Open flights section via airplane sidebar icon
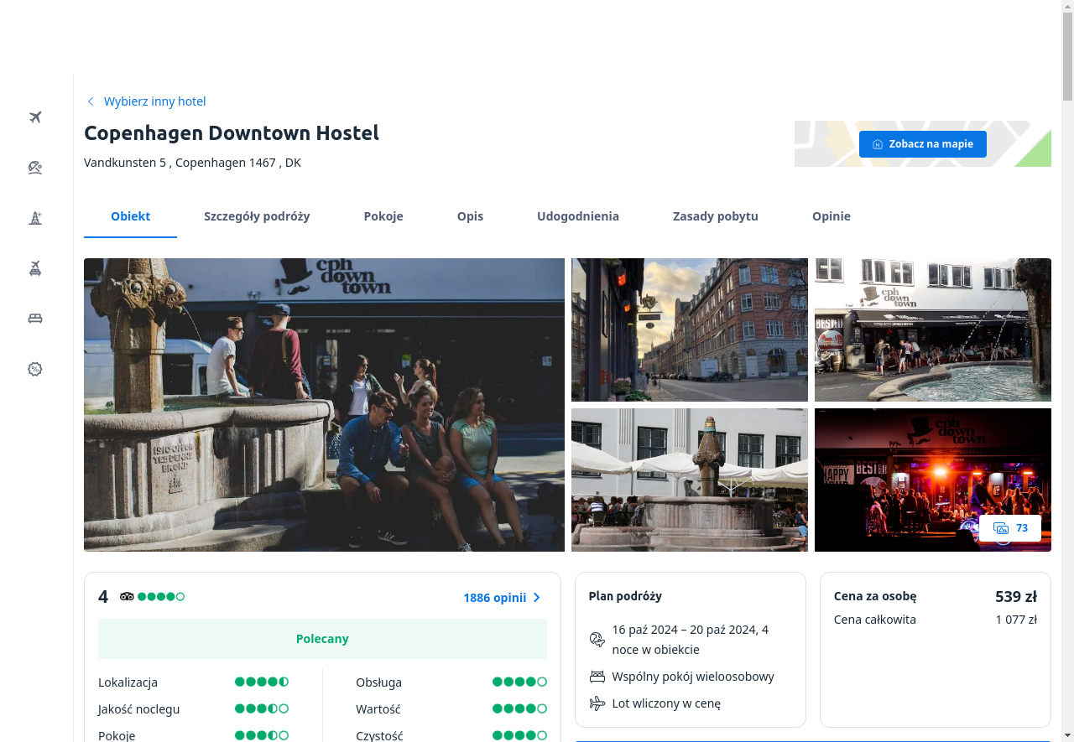The height and width of the screenshot is (742, 1074). (x=35, y=117)
